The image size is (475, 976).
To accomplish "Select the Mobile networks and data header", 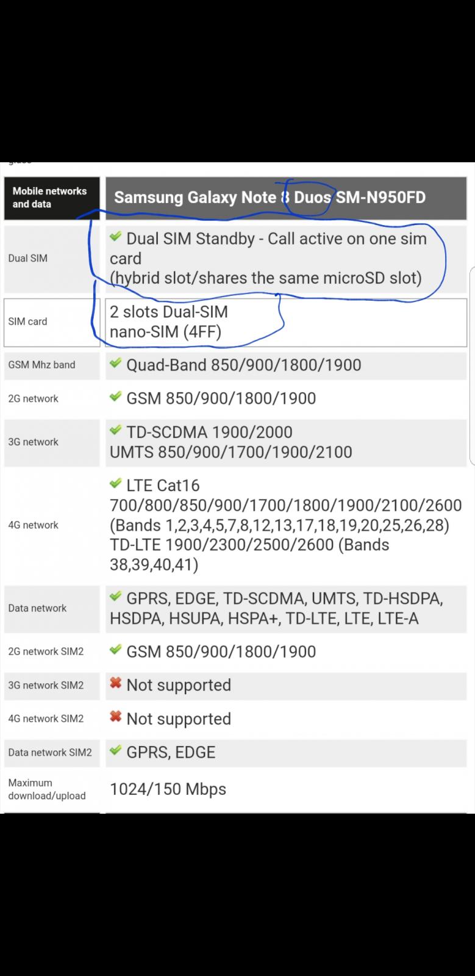I will tap(52, 198).
